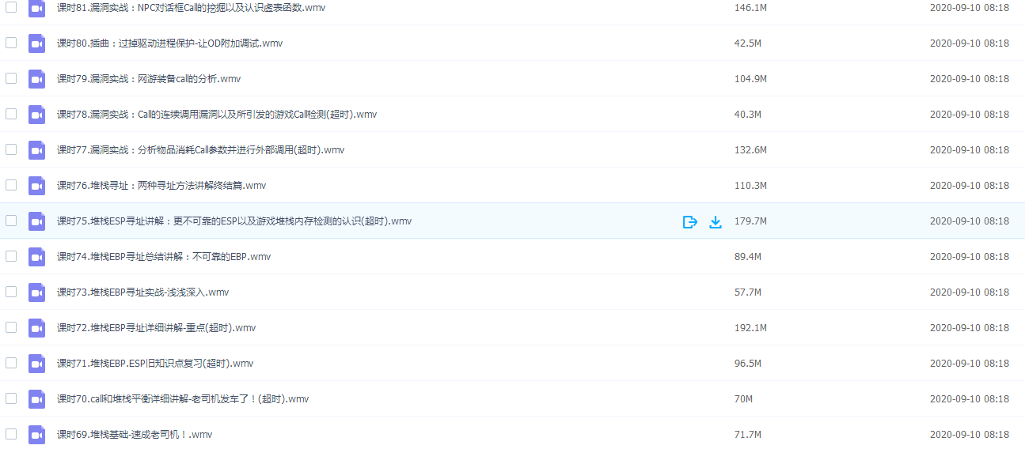
Task: Open 课时72.堆栈EBP寻址详细讲解-重点(超时).wmv
Action: [157, 328]
